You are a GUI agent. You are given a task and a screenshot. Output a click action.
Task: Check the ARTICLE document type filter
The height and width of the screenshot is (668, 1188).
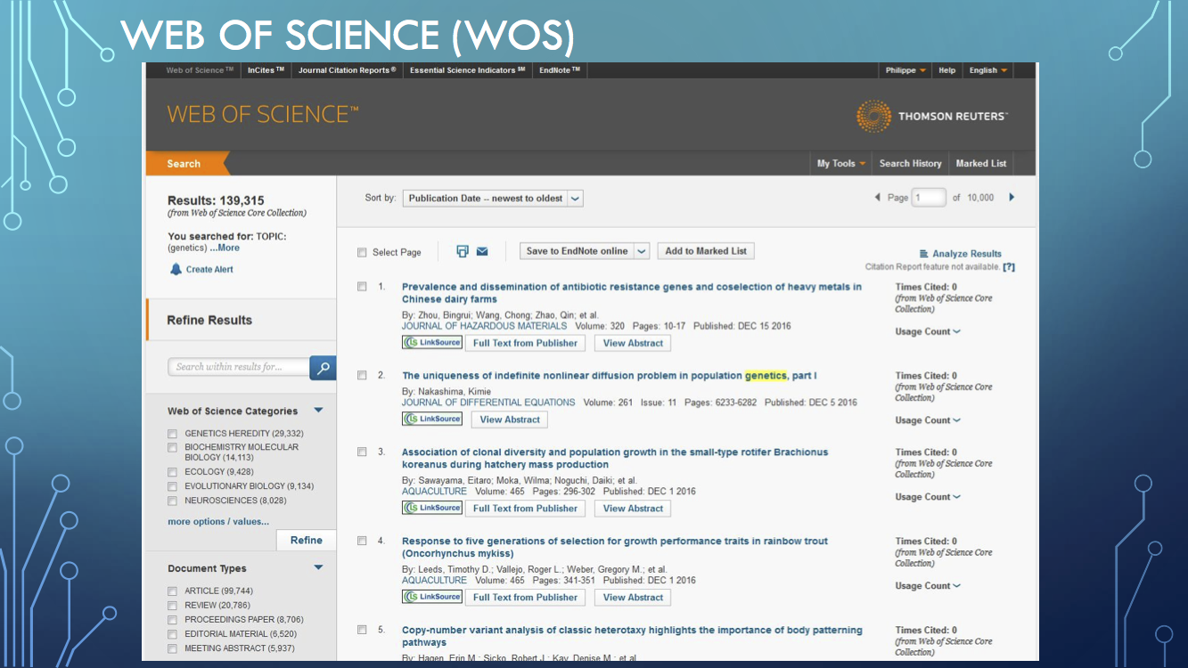pyautogui.click(x=173, y=591)
